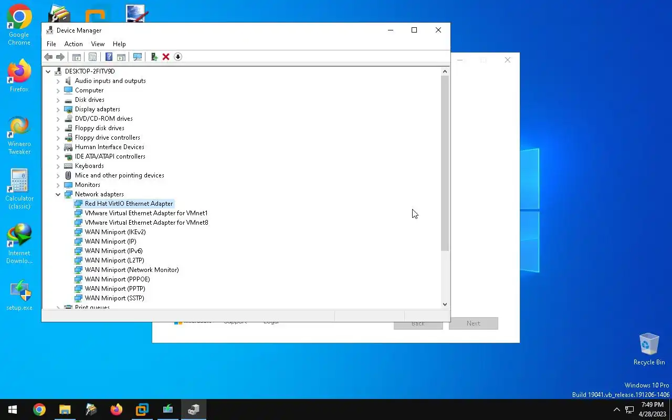Open the Action menu
This screenshot has width=672, height=420.
pyautogui.click(x=73, y=44)
